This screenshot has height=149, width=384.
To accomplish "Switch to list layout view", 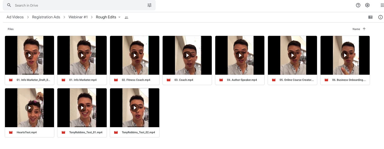I will [370, 17].
